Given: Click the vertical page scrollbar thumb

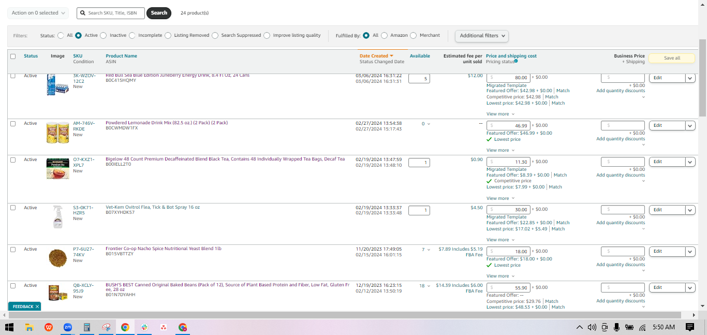Looking at the screenshot, I should (702, 78).
